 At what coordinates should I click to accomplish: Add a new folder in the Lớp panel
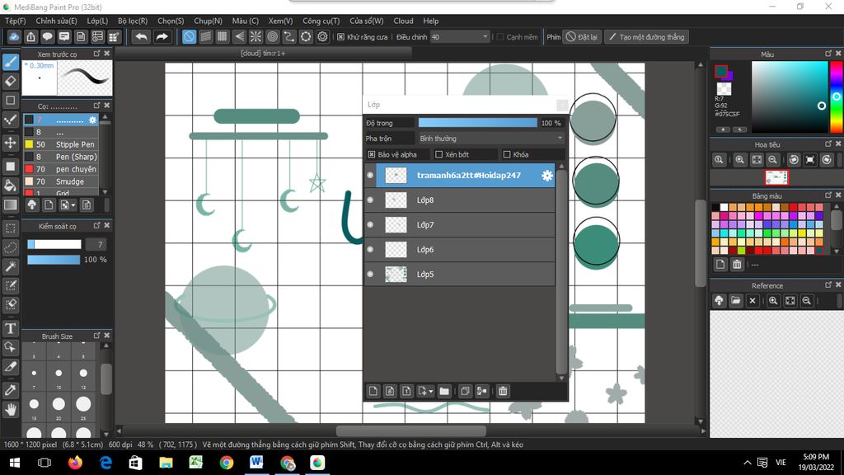coord(444,391)
